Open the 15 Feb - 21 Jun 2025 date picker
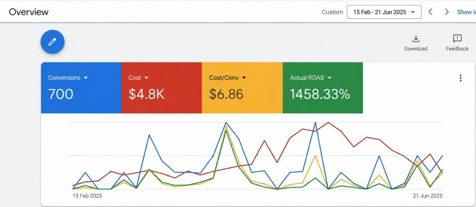The image size is (476, 207). pos(384,12)
